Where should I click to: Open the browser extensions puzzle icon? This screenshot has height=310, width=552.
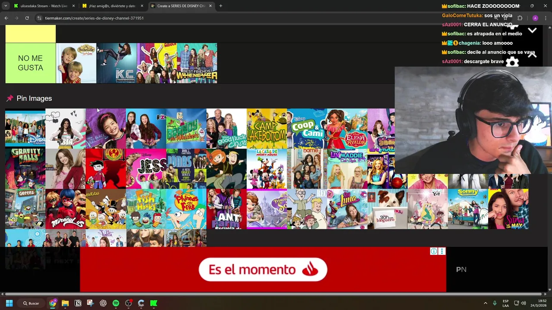520,18
